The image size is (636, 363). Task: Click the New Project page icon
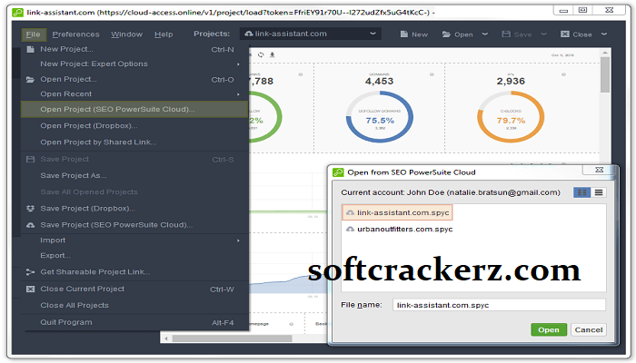pos(30,49)
